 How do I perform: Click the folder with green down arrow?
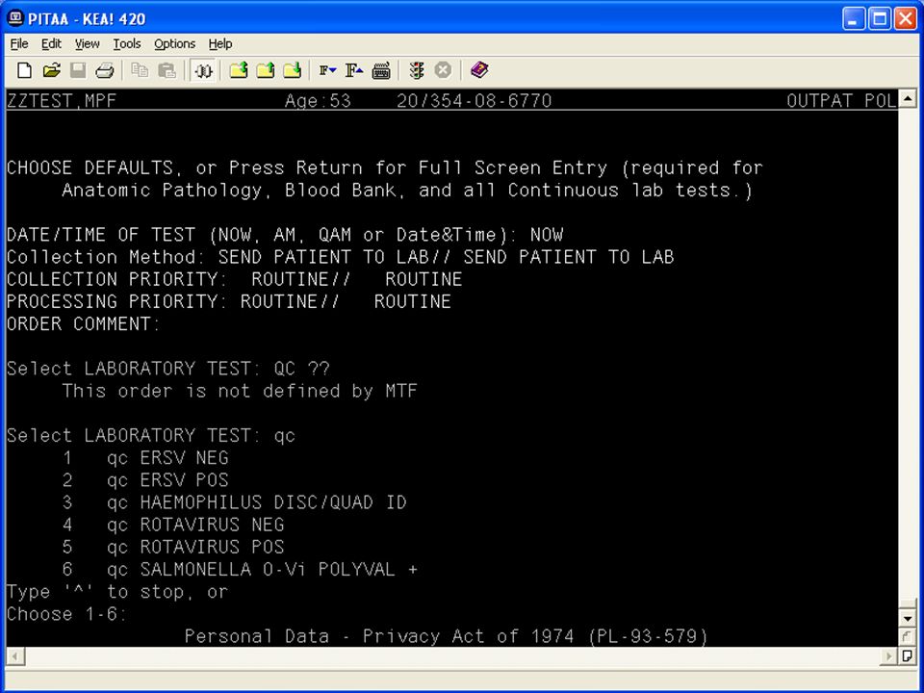pyautogui.click(x=293, y=70)
